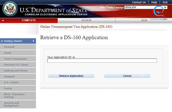Viewport: 172px width, 112px height.
Task: Click the Department of State seal logo
Action: (x=10, y=9)
